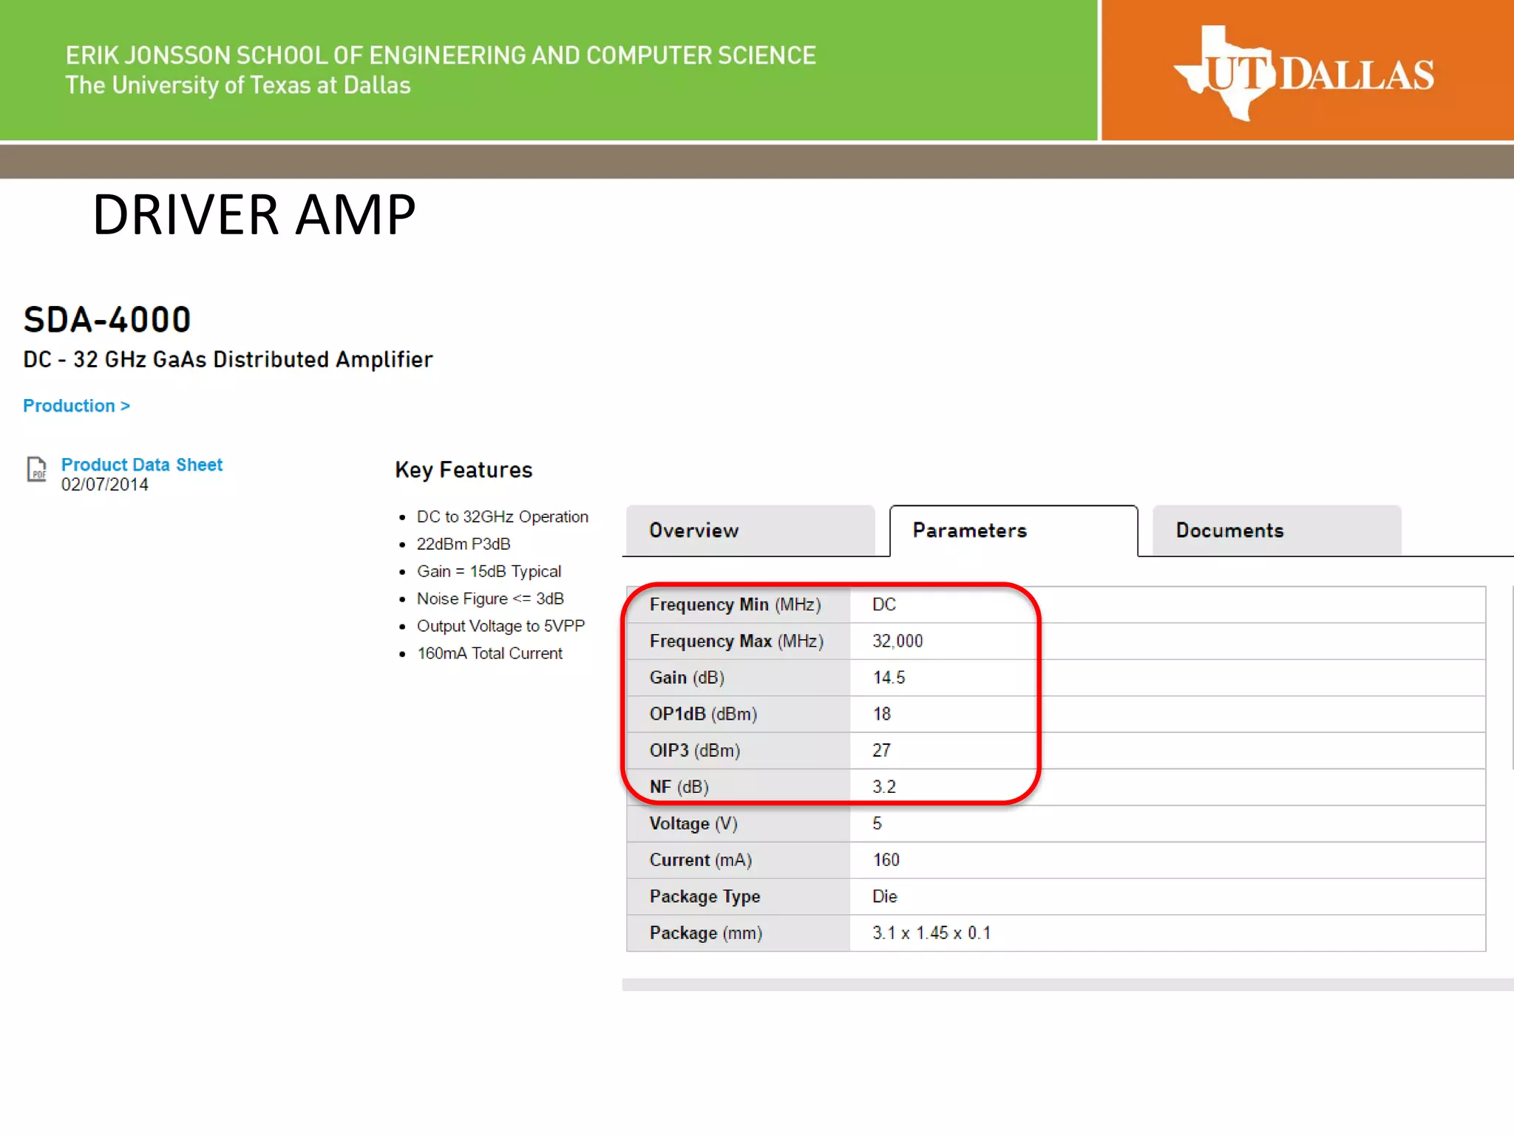Click the Voltage value 5
The height and width of the screenshot is (1135, 1514).
pyautogui.click(x=877, y=823)
